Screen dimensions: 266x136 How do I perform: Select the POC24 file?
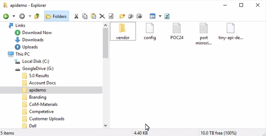pos(177,32)
